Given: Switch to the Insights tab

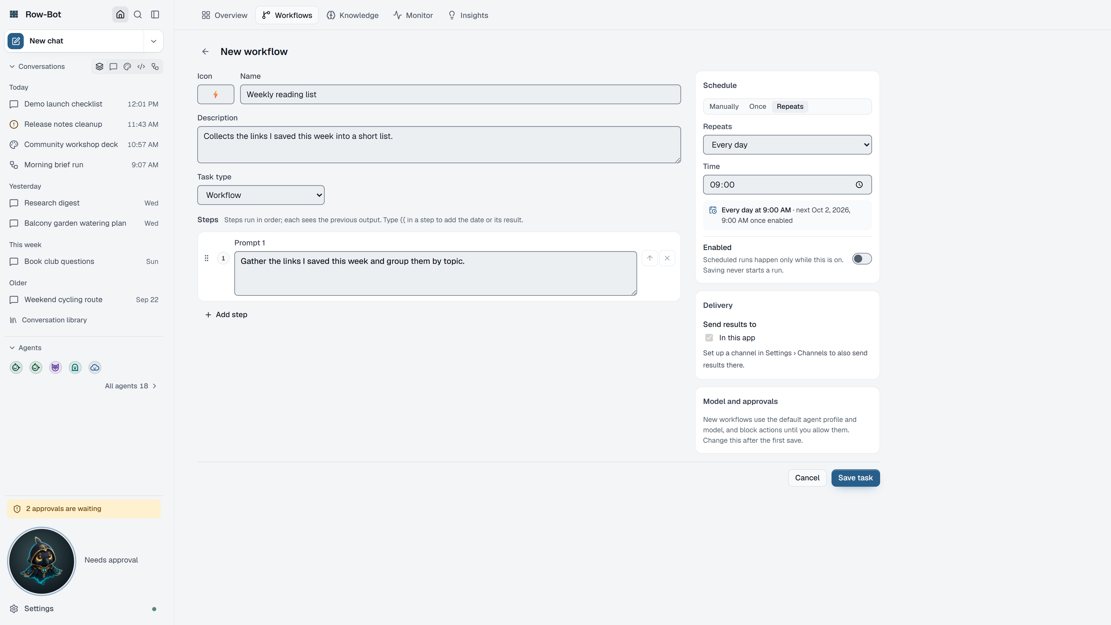Looking at the screenshot, I should pyautogui.click(x=468, y=15).
